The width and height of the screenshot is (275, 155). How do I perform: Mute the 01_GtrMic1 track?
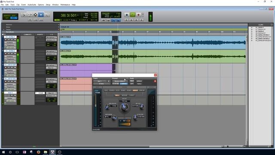[15, 40]
